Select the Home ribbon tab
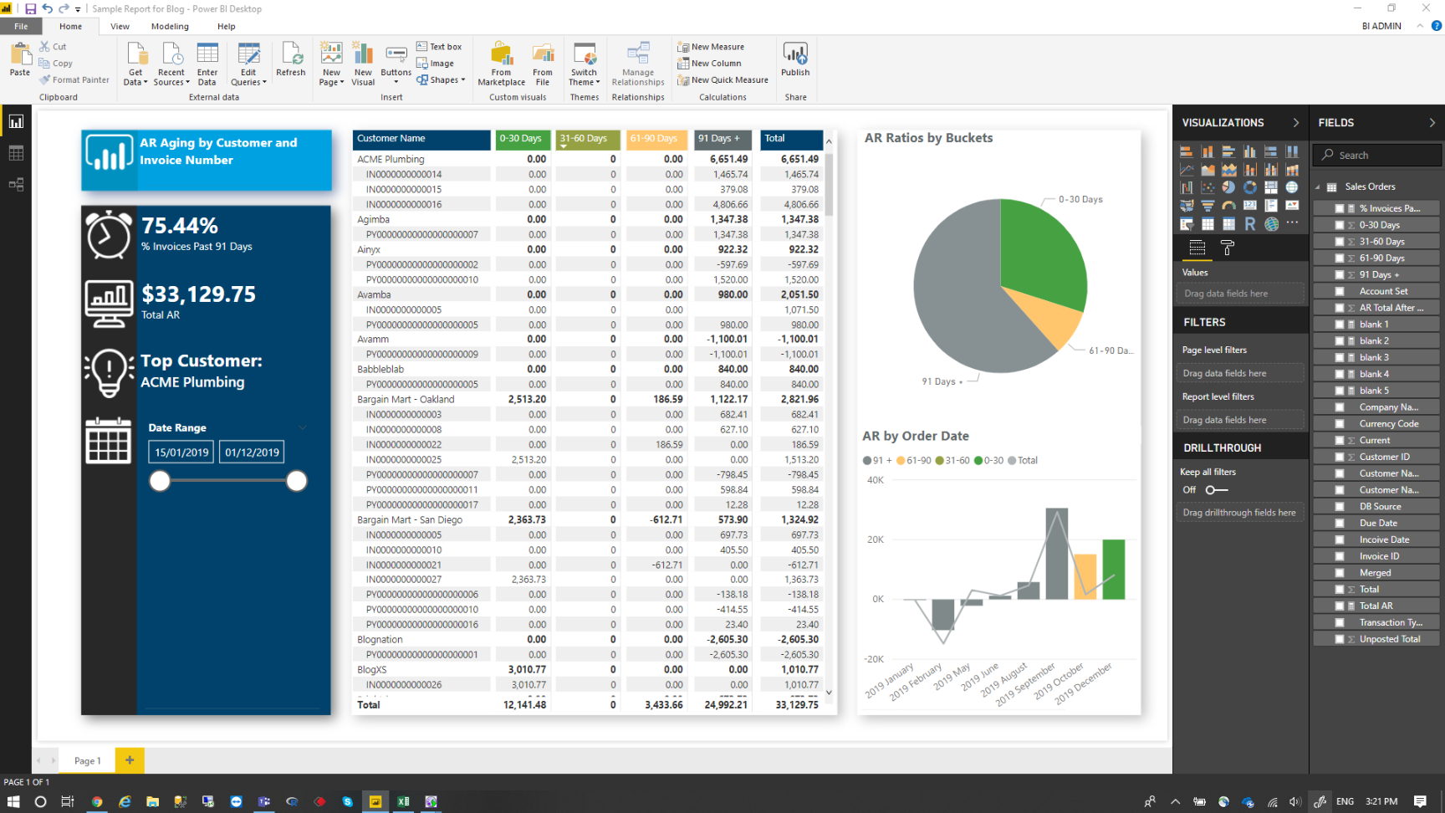Screen dimensions: 1445x813 click(x=71, y=27)
